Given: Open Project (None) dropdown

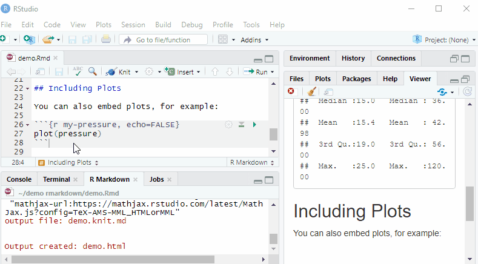Looking at the screenshot, I should (x=444, y=40).
